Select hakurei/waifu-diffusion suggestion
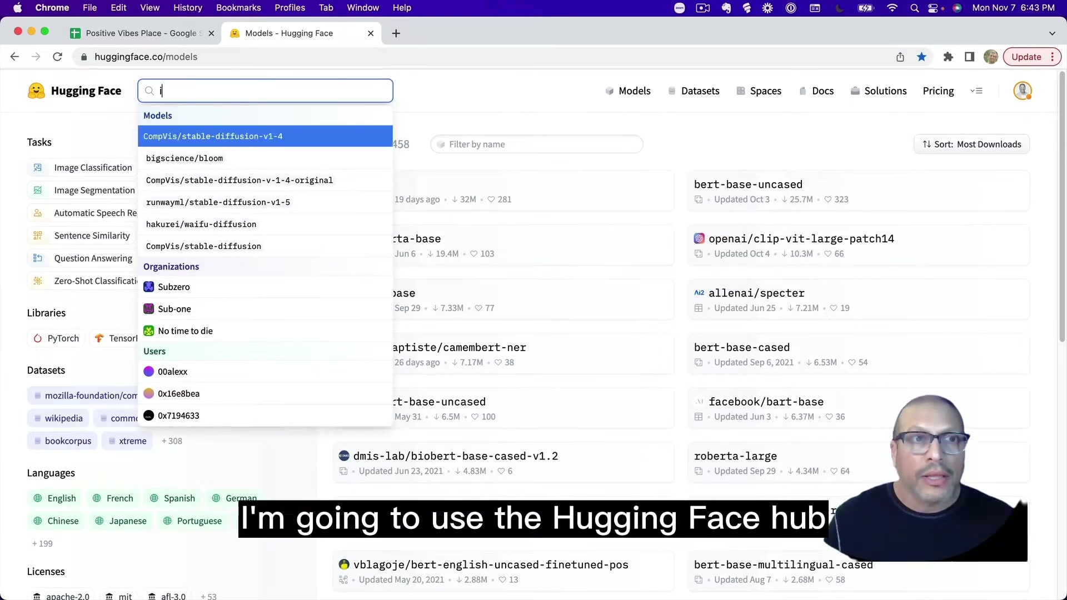 [x=265, y=224]
